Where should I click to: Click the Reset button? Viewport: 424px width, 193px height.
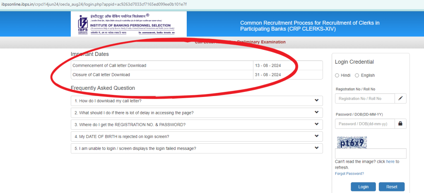392,187
